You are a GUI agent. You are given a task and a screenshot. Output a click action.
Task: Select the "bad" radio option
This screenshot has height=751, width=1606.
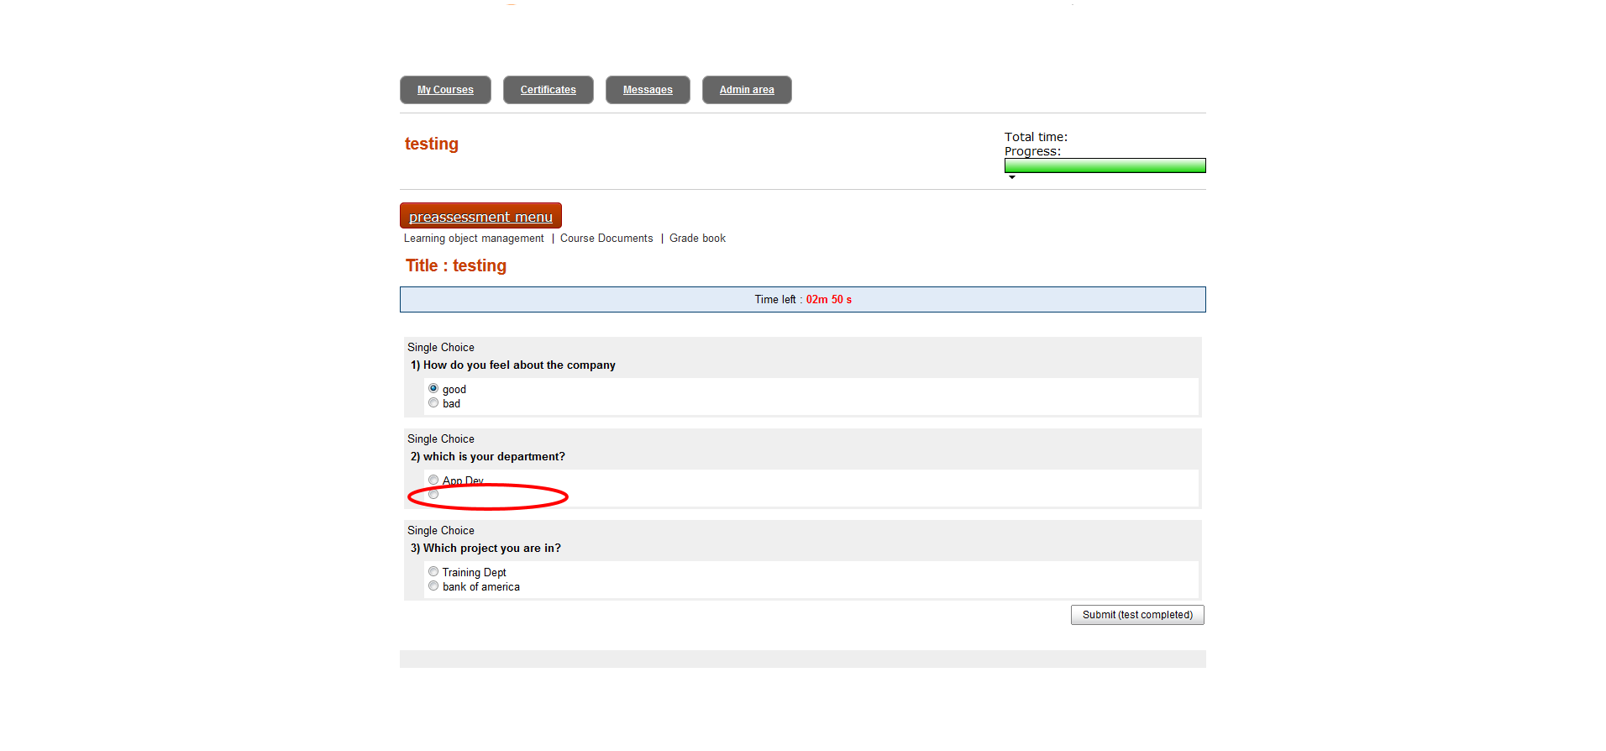tap(433, 403)
